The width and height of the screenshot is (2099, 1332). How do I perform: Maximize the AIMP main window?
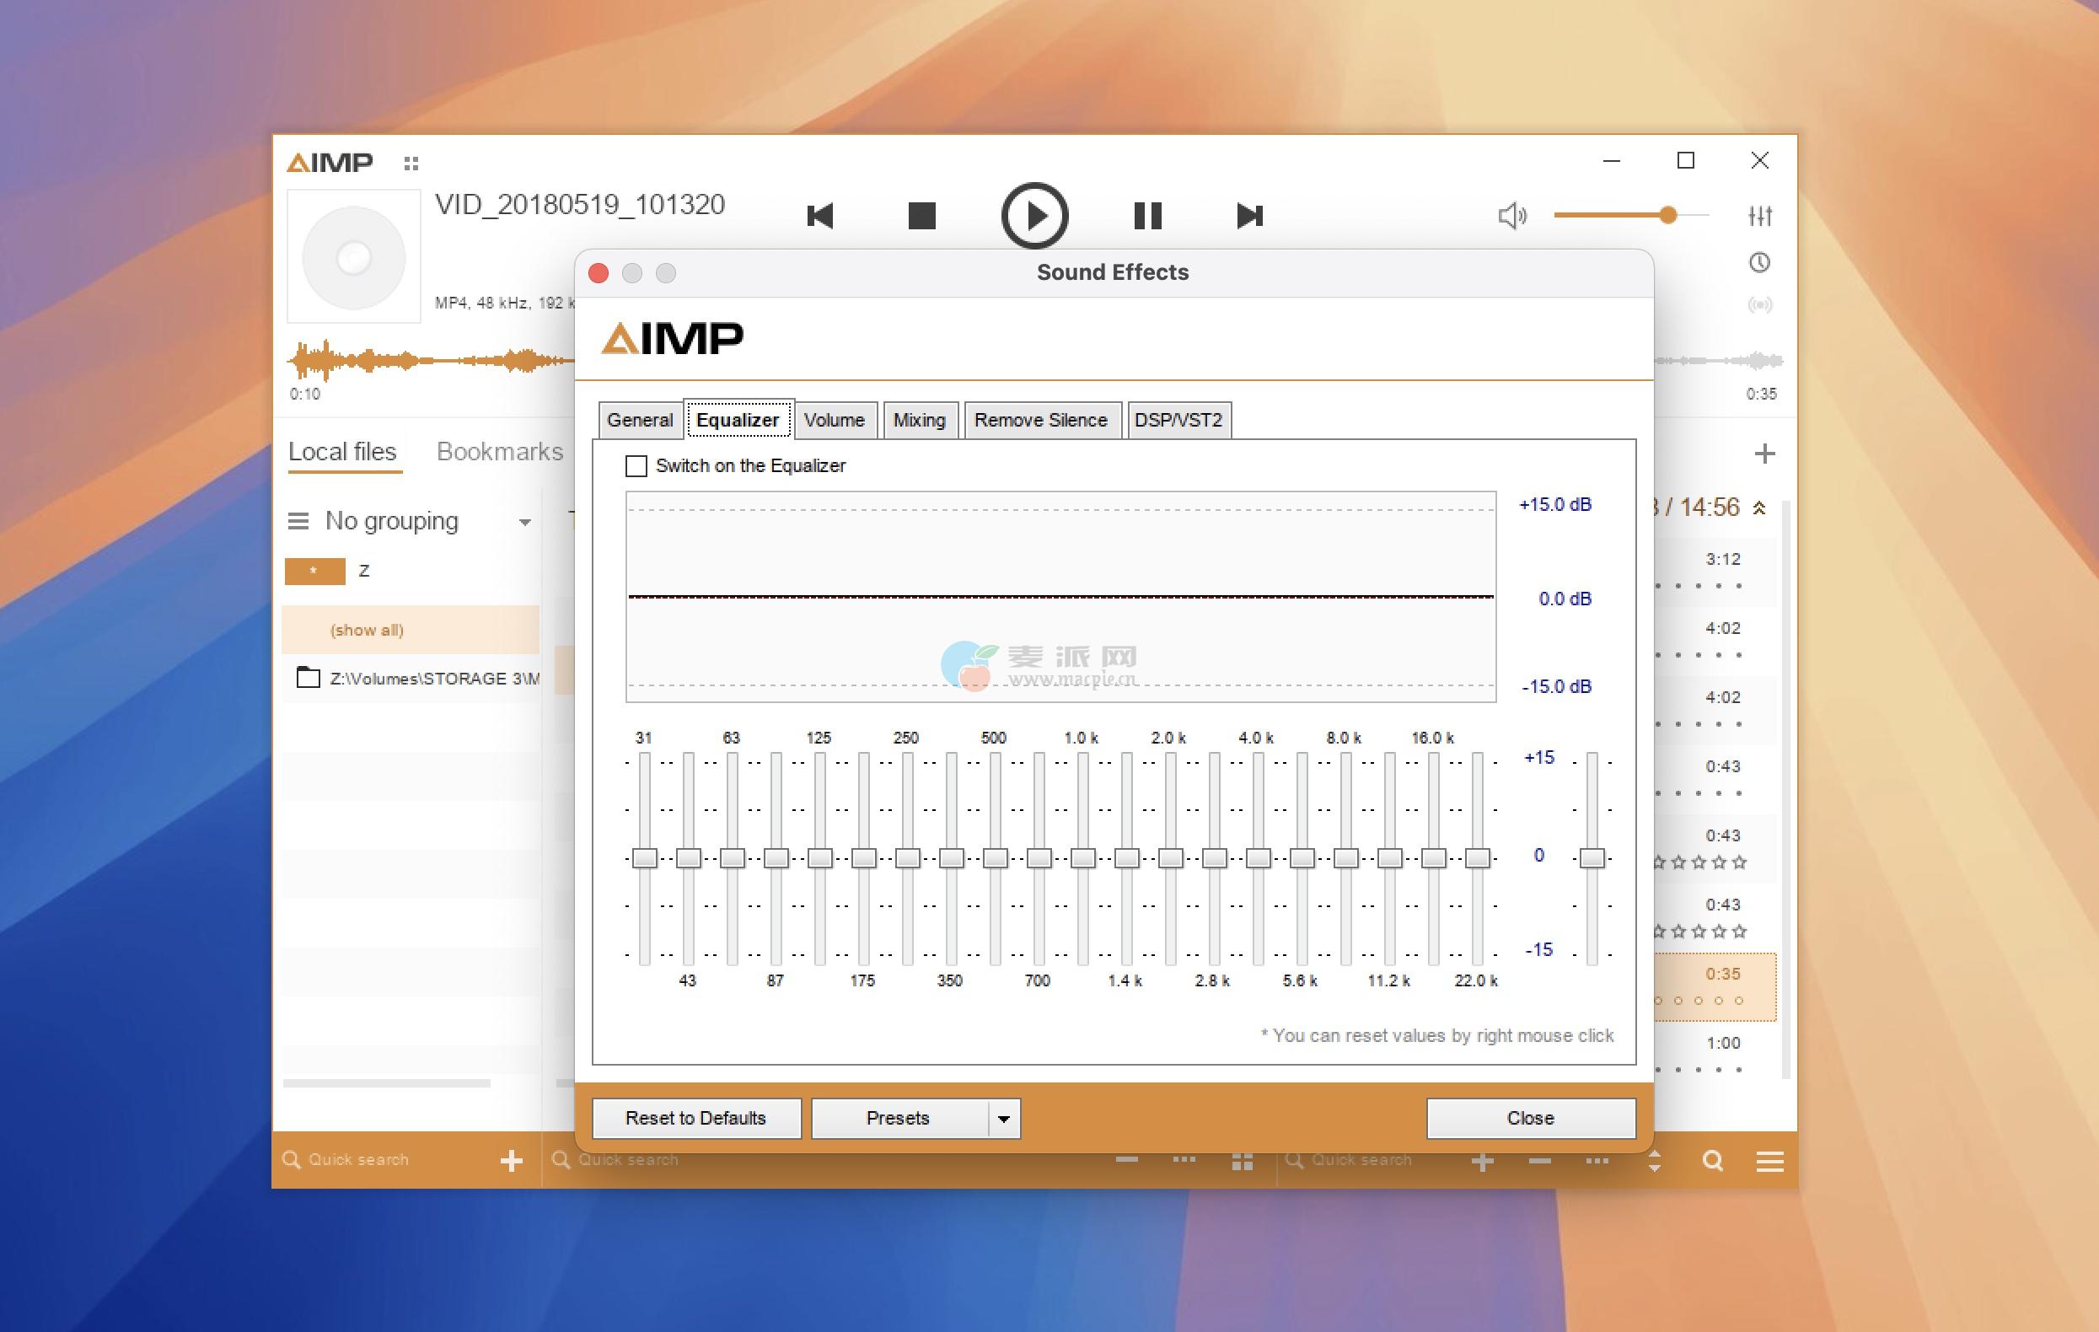[1686, 160]
